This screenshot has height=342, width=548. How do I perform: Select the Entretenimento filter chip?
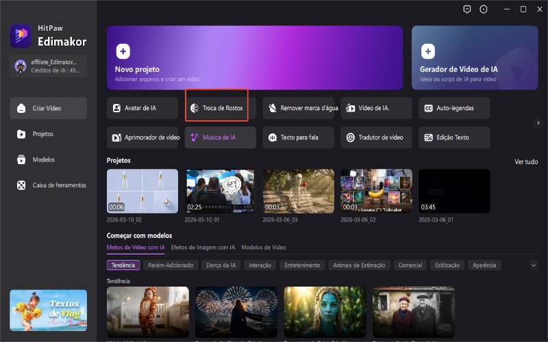pyautogui.click(x=302, y=265)
